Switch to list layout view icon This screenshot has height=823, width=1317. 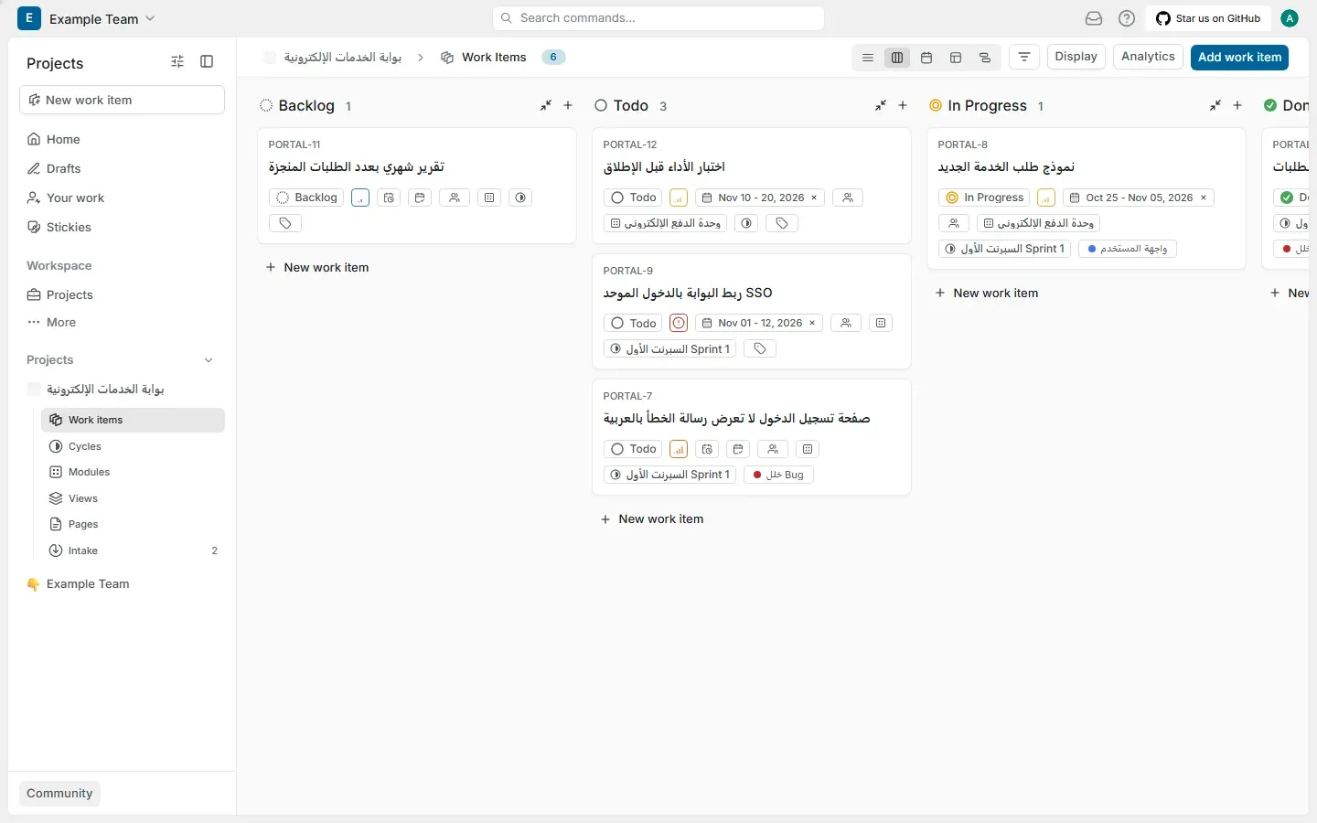tap(868, 58)
